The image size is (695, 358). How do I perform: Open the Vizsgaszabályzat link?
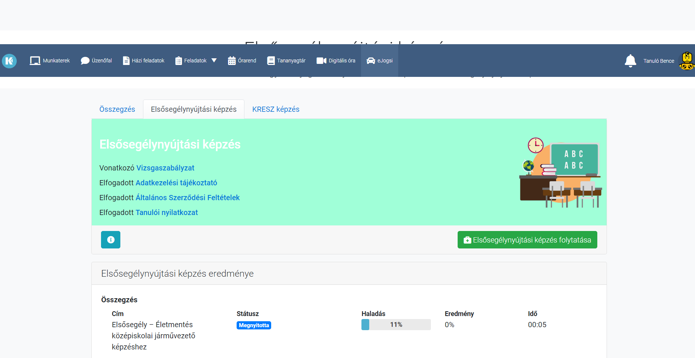(165, 168)
